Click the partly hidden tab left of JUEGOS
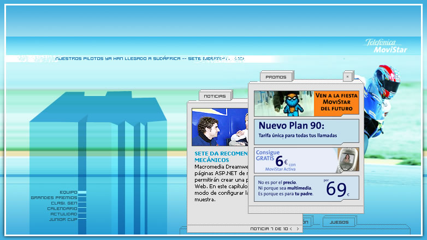 pos(308,222)
